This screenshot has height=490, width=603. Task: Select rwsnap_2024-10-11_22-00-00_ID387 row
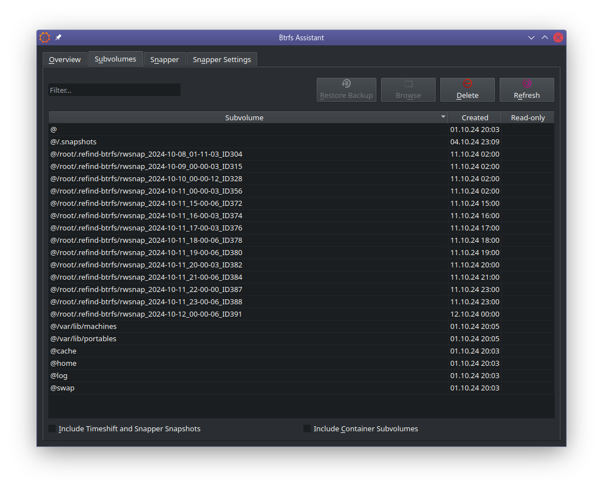[301, 290]
